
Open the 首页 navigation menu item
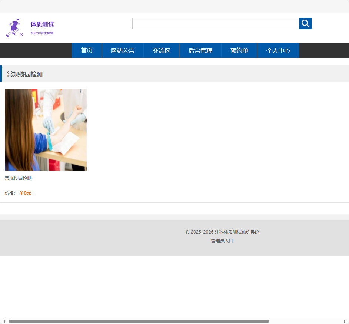86,50
